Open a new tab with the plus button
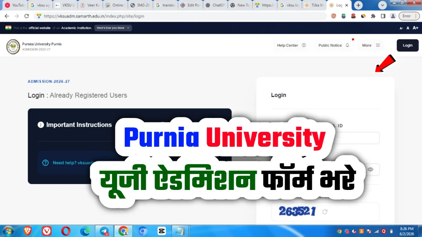Viewport: 422px width, 237px height. tap(358, 5)
